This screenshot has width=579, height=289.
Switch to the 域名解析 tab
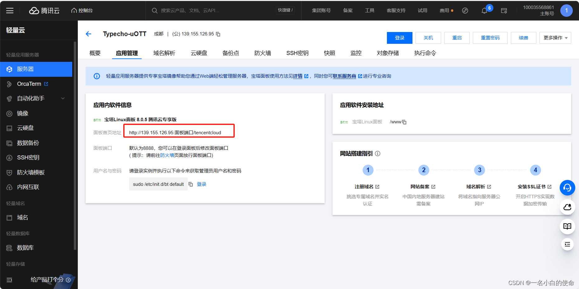point(164,53)
